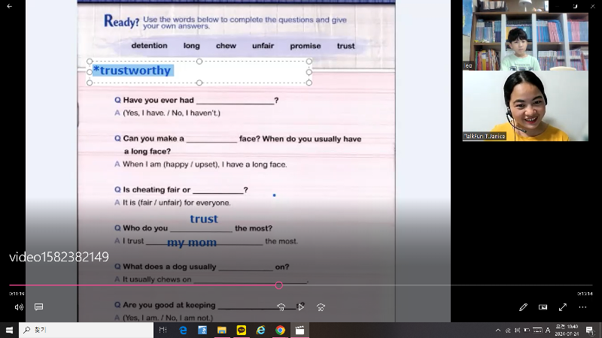Open the Windows Start menu
This screenshot has width=602, height=338.
tap(9, 330)
